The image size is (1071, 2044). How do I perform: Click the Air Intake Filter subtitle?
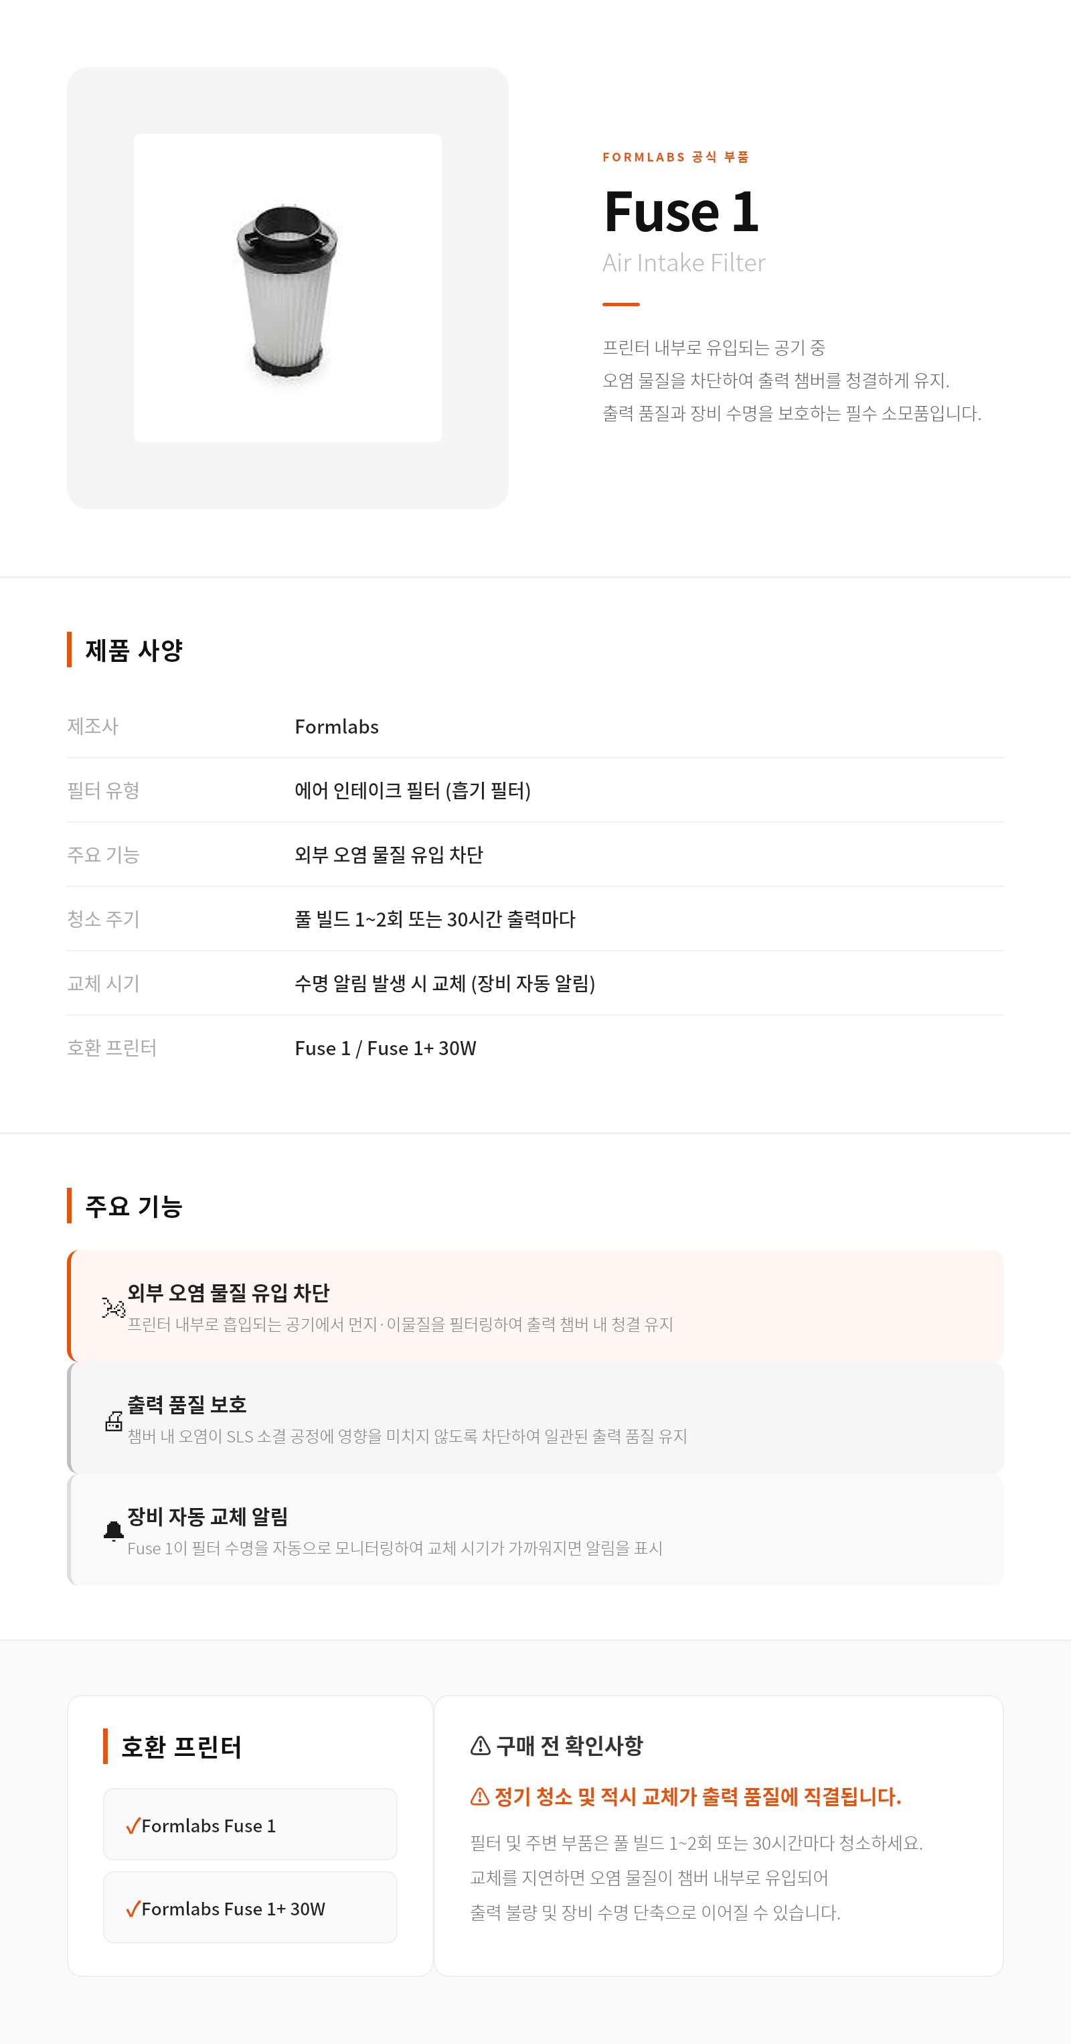[683, 263]
